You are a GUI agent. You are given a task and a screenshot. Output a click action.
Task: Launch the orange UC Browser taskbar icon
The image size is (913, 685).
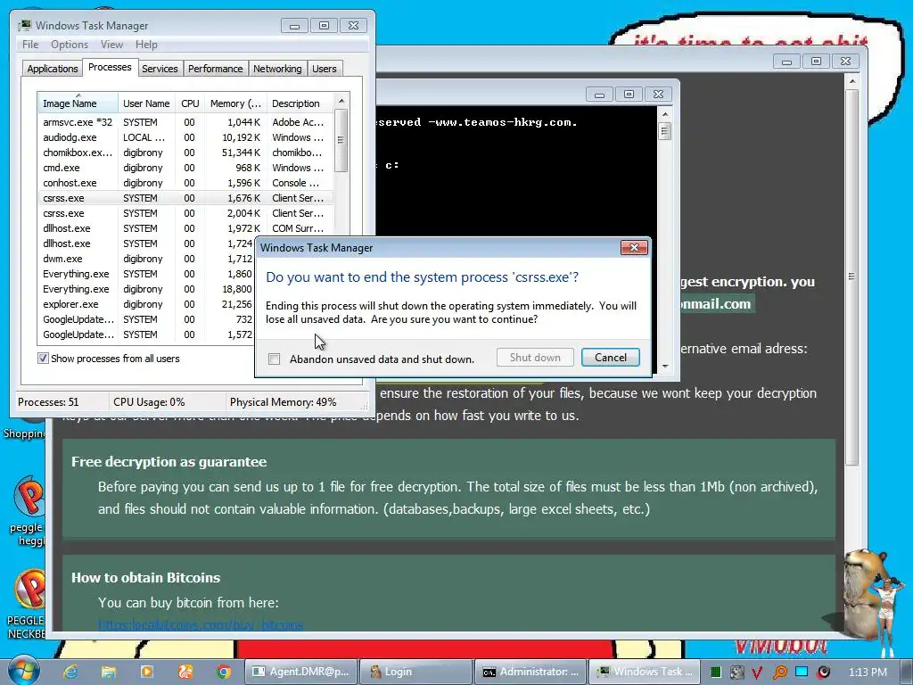pyautogui.click(x=185, y=672)
